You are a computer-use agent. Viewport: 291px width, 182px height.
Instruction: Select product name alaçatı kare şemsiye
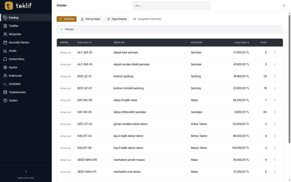(125, 52)
